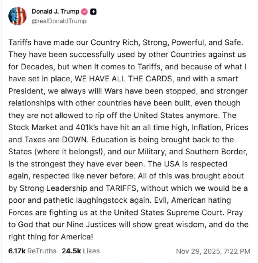Screen dimensions: 258x263
Task: Open the @realDonaldTrump handle link
Action: point(59,21)
